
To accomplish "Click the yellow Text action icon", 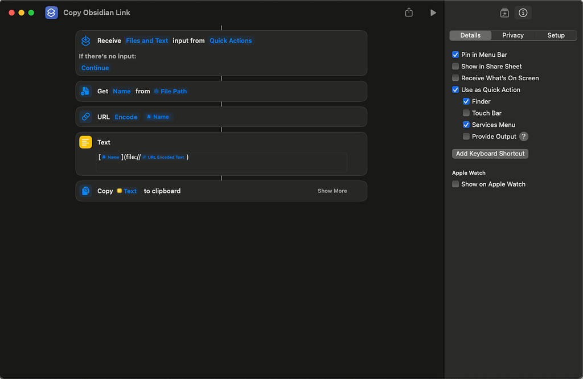I will click(x=85, y=142).
